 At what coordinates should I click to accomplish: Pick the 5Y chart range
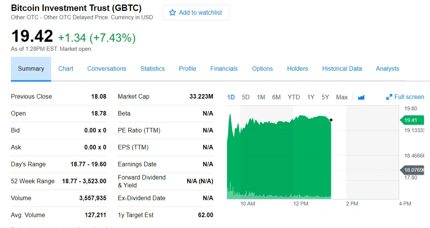(325, 97)
